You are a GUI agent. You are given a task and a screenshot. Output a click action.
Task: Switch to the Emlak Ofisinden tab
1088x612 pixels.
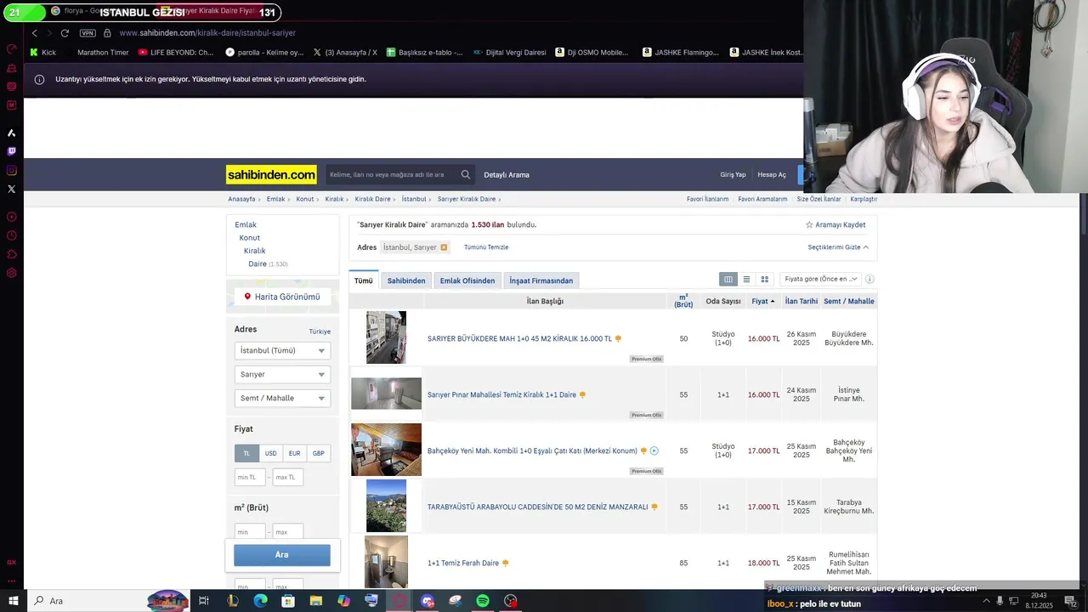pos(467,280)
